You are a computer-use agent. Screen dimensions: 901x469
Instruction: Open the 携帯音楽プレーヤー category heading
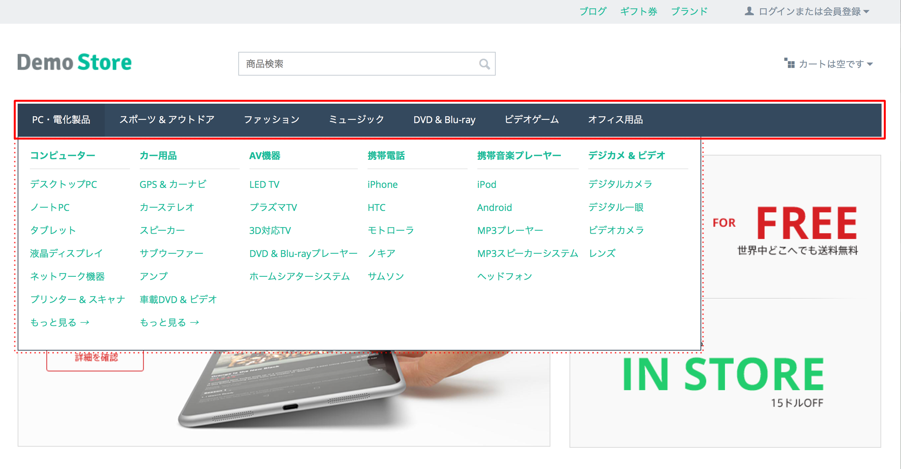(519, 156)
